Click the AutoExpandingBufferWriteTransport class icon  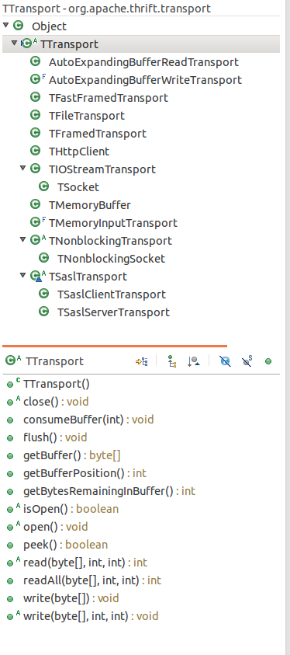pos(37,79)
